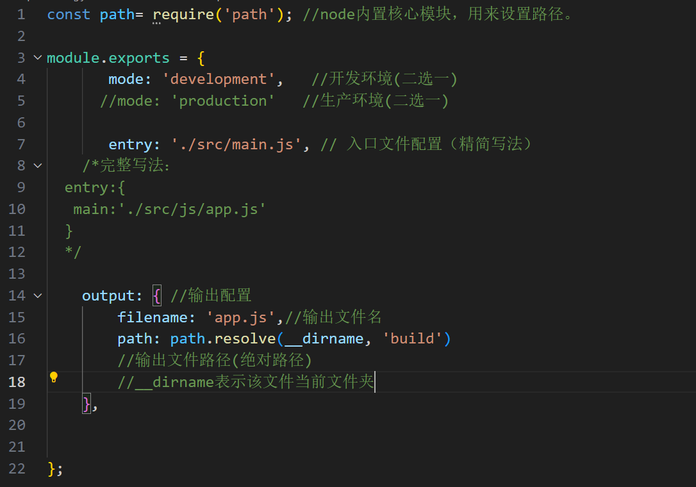Click line number 22

[x=16, y=468]
